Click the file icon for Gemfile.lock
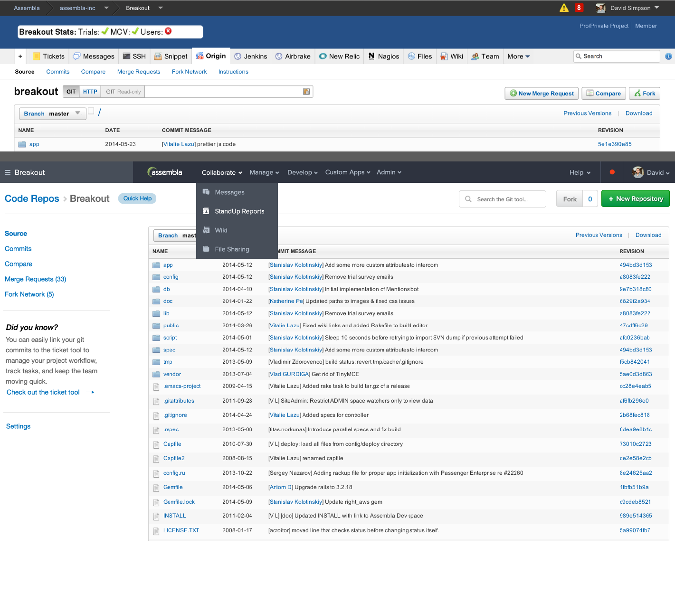Viewport: 675px width, 594px height. coord(156,502)
